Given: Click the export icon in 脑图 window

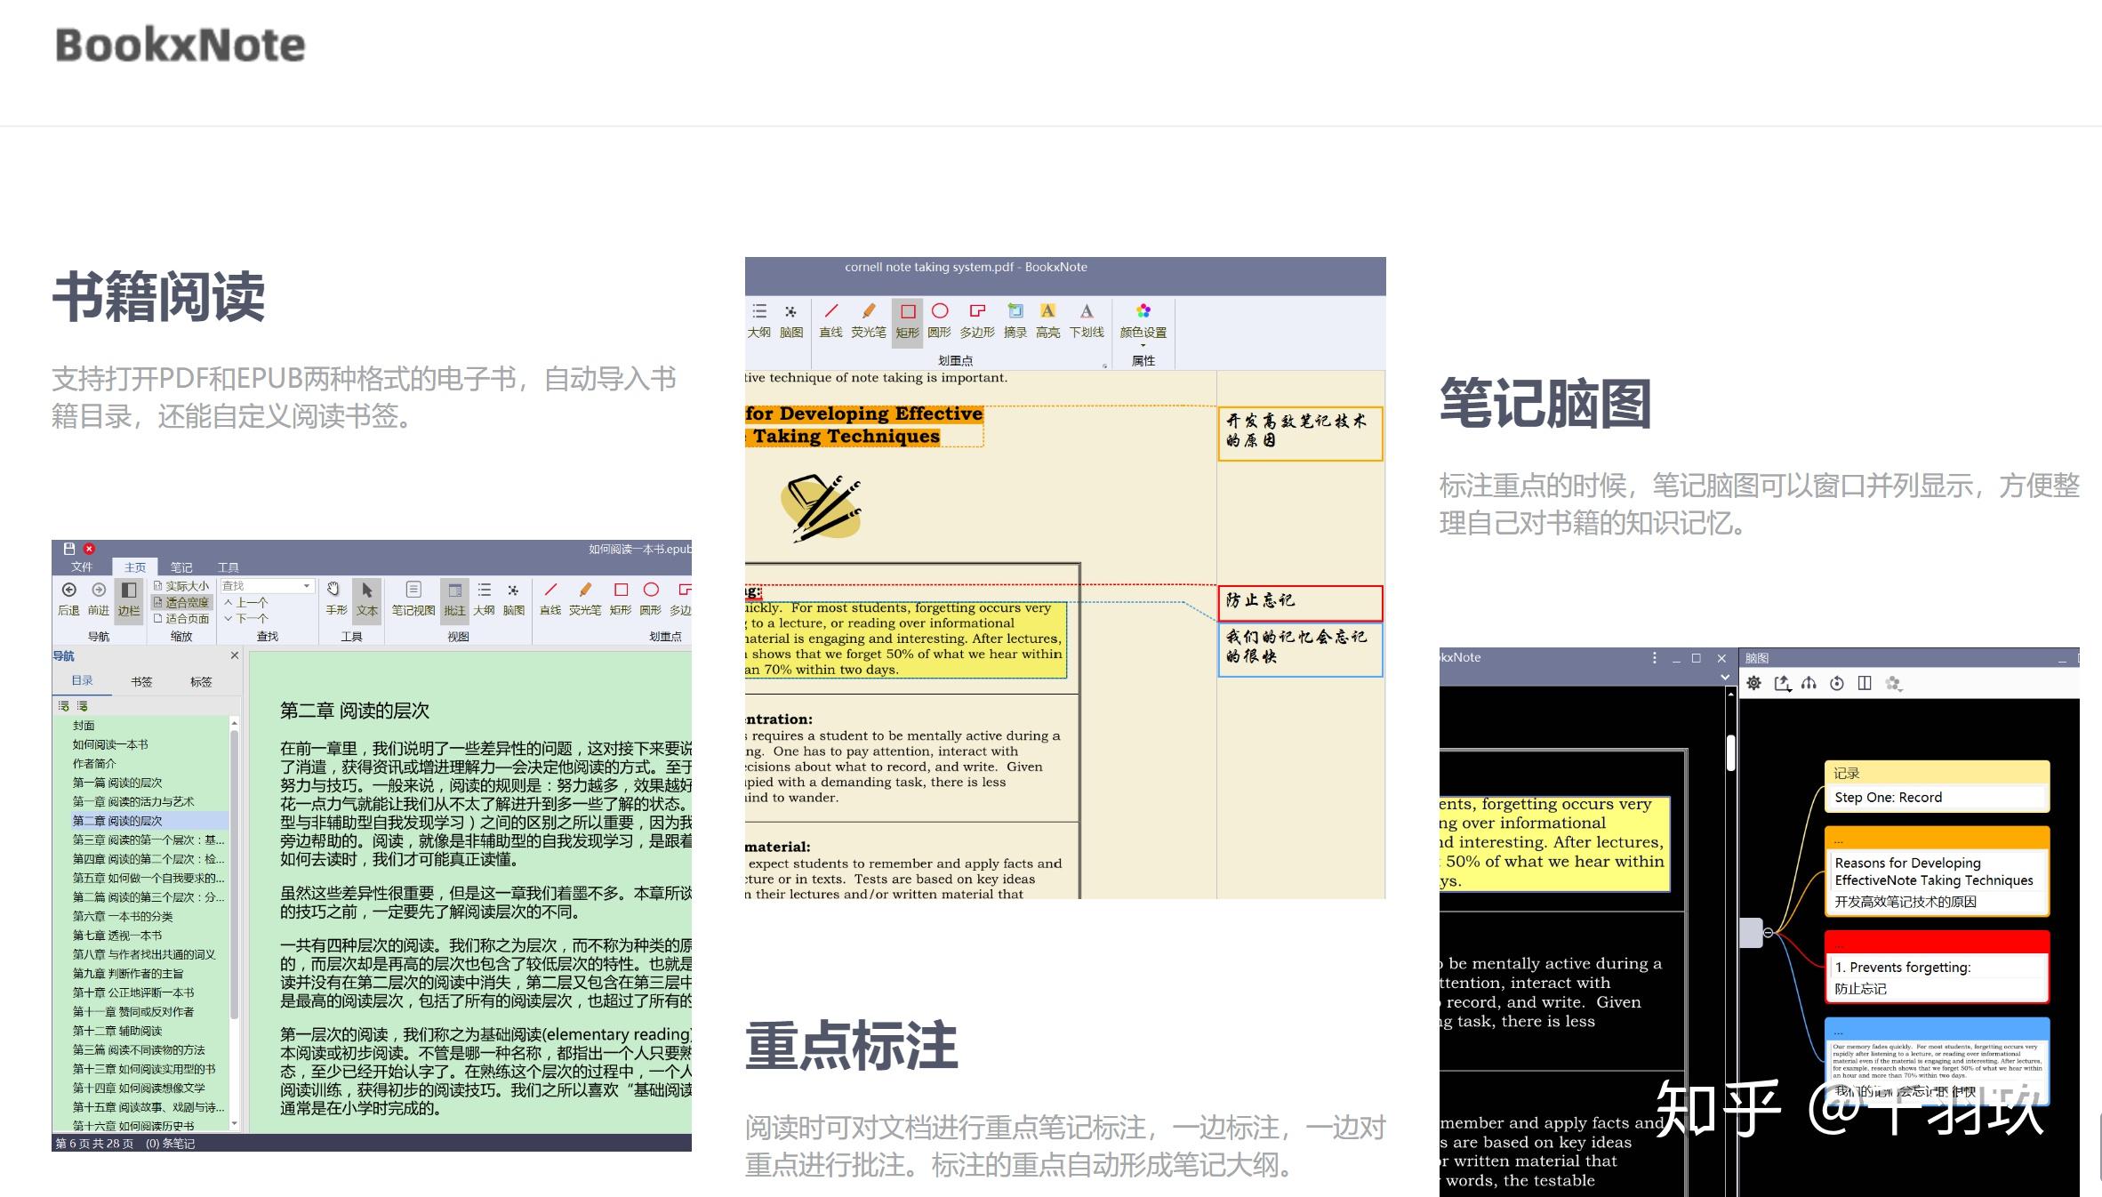Looking at the screenshot, I should coord(1783,684).
